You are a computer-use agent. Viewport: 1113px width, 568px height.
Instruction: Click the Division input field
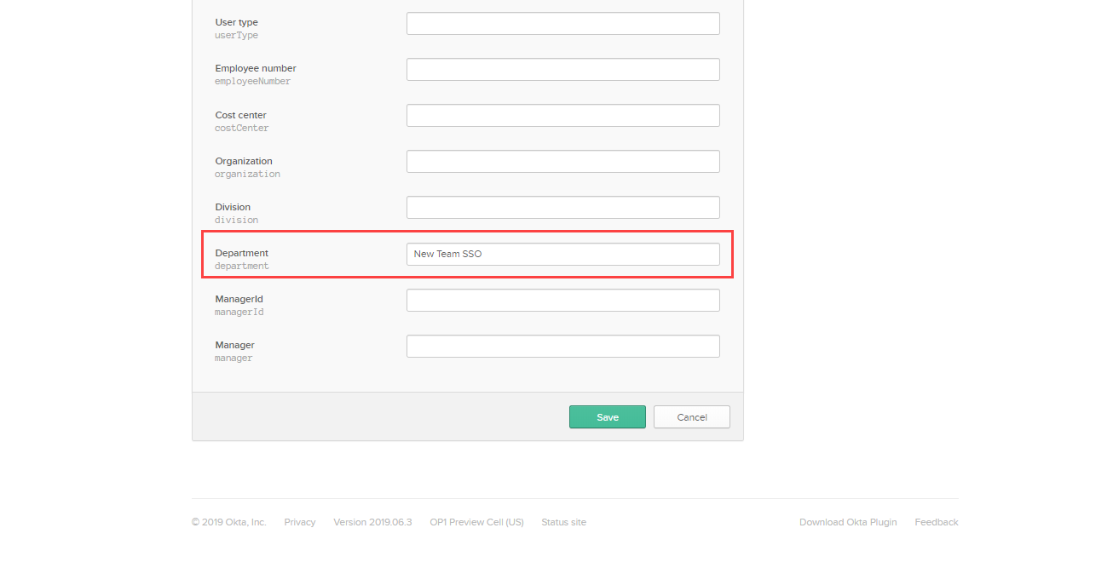click(x=562, y=207)
